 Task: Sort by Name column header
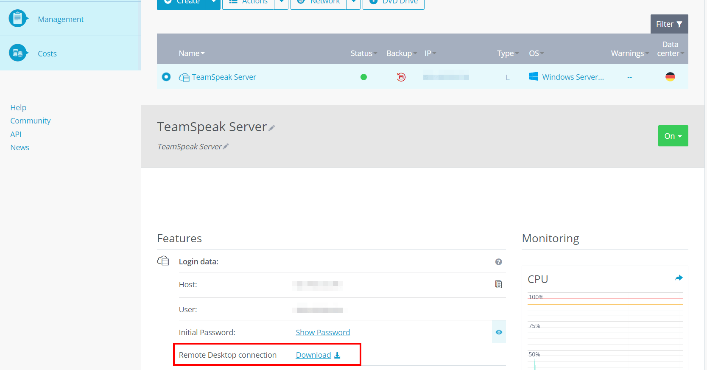click(192, 53)
